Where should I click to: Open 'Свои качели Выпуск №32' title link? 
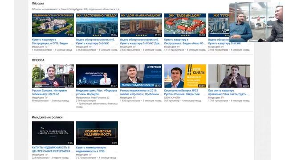(x=182, y=92)
